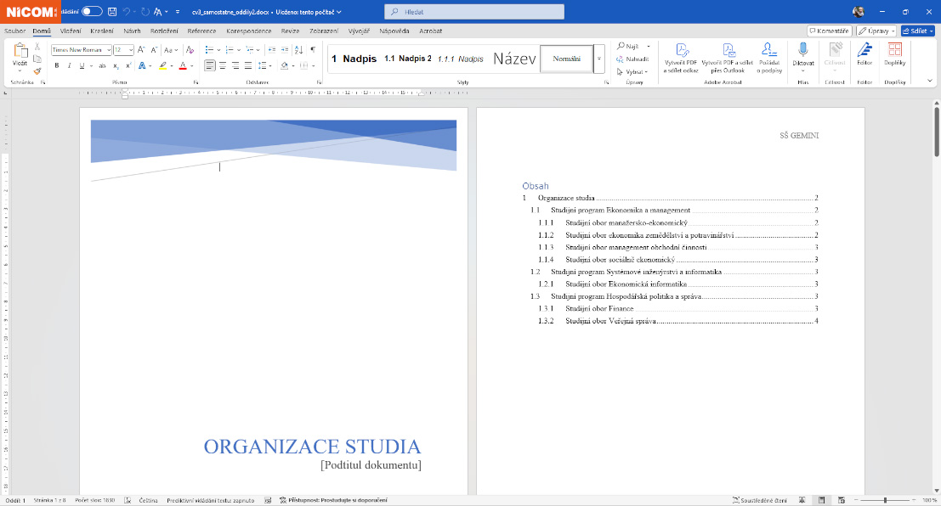Open the Times New Roman font dropdown
Image resolution: width=941 pixels, height=506 pixels.
pyautogui.click(x=108, y=50)
